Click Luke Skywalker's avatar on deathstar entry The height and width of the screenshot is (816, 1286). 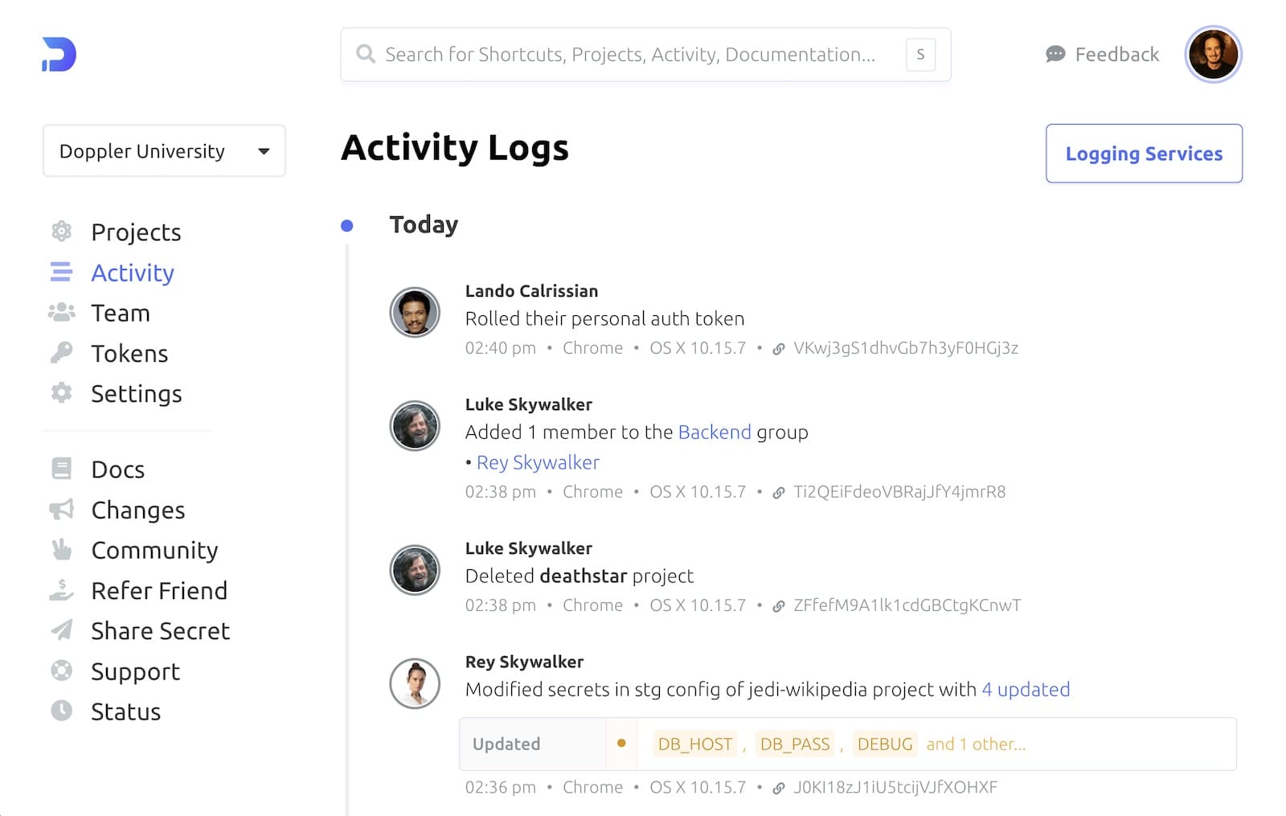(x=415, y=569)
